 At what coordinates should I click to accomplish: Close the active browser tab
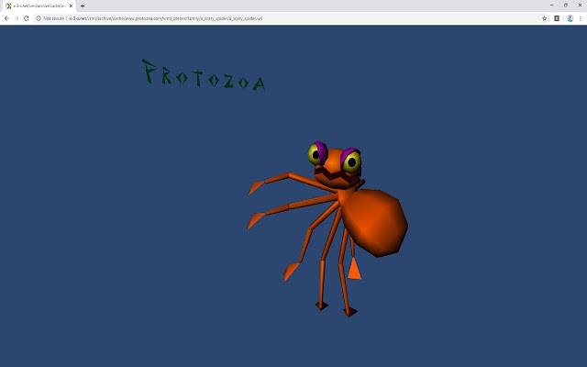coord(71,6)
